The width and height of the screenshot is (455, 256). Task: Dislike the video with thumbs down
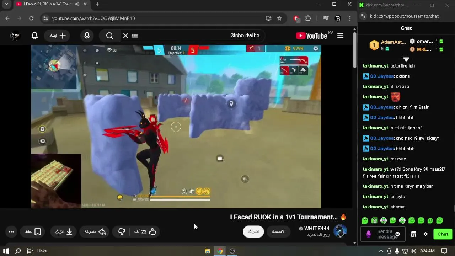point(122,232)
